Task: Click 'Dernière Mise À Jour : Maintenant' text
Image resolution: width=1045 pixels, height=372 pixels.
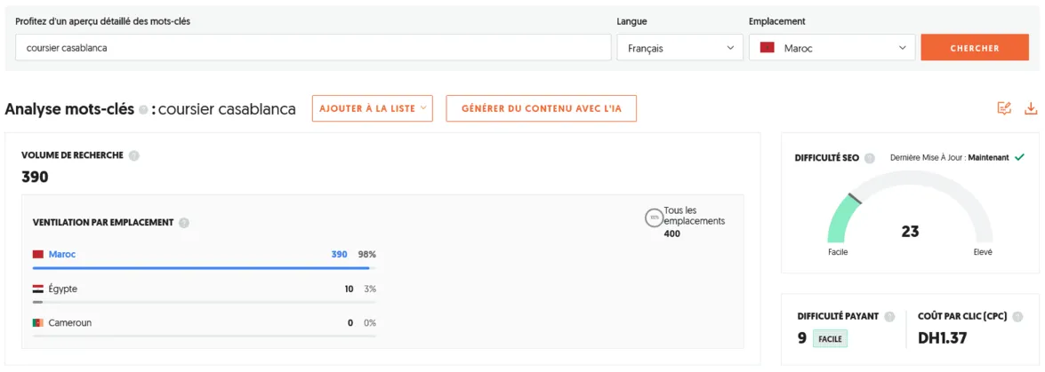Action: (x=950, y=158)
